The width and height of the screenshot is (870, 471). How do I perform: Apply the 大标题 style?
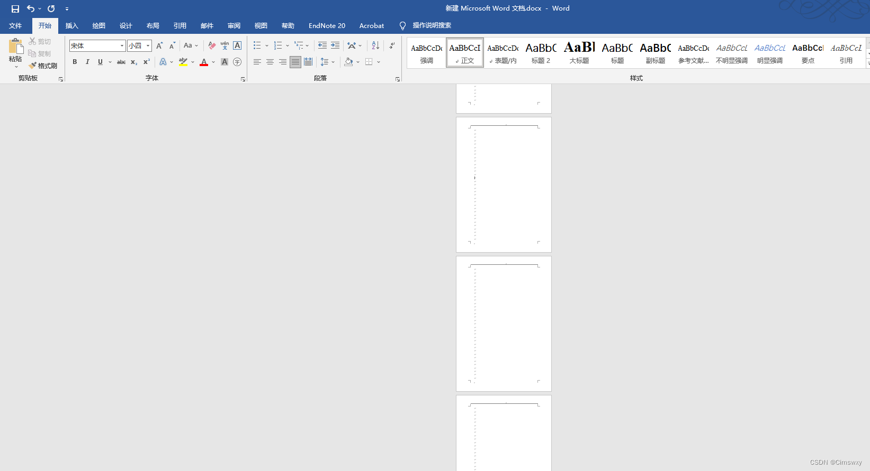tap(579, 52)
